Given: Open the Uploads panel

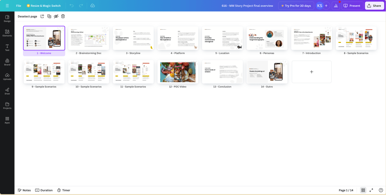Looking at the screenshot, I should [x=7, y=76].
